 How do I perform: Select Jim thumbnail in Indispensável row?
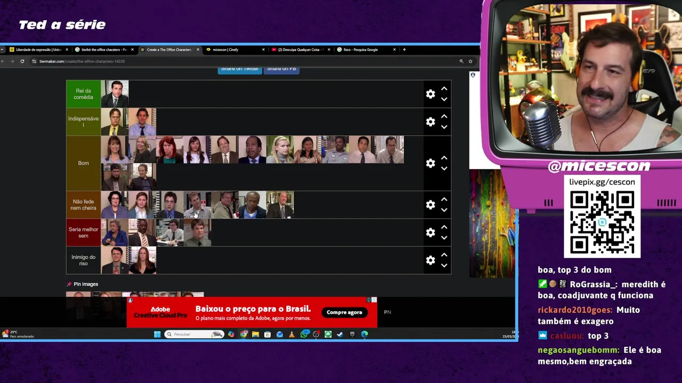[142, 122]
